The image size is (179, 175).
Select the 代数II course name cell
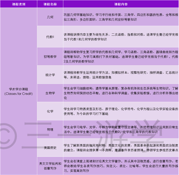50,37
